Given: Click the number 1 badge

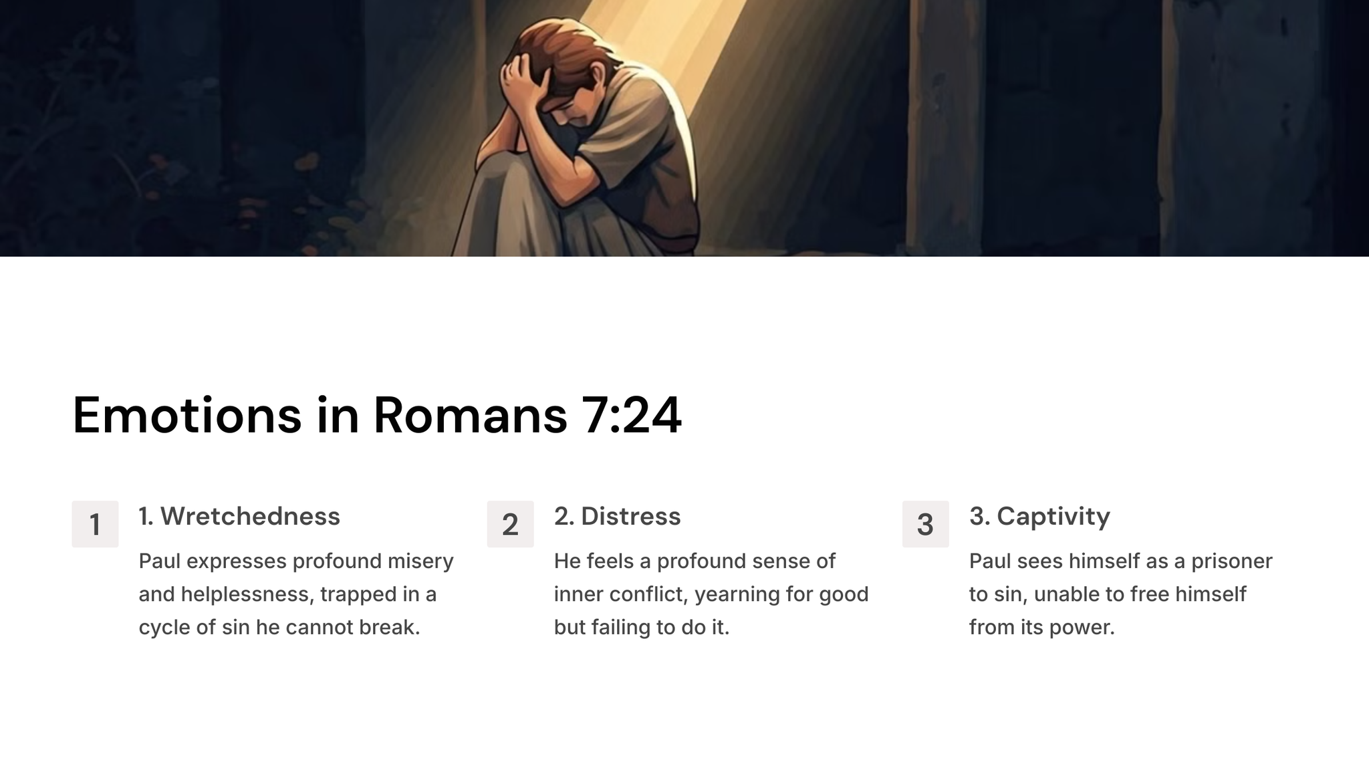Looking at the screenshot, I should click(x=95, y=524).
